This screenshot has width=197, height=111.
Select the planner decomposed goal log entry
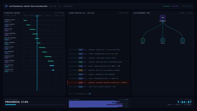[98, 54]
